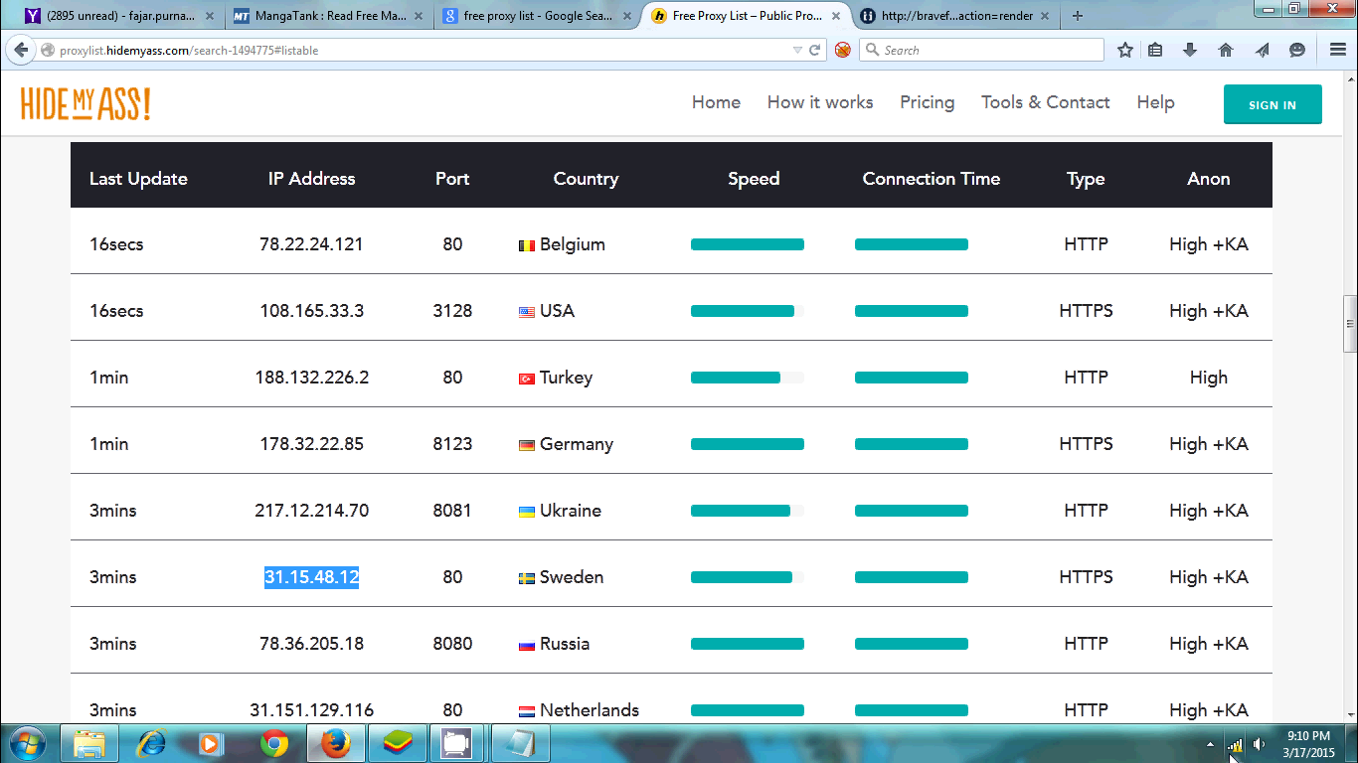
Task: Open Windows Media Player taskbar icon
Action: pos(211,743)
